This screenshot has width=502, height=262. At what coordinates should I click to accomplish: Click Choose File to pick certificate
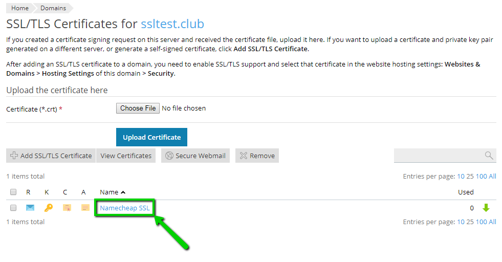(x=138, y=108)
